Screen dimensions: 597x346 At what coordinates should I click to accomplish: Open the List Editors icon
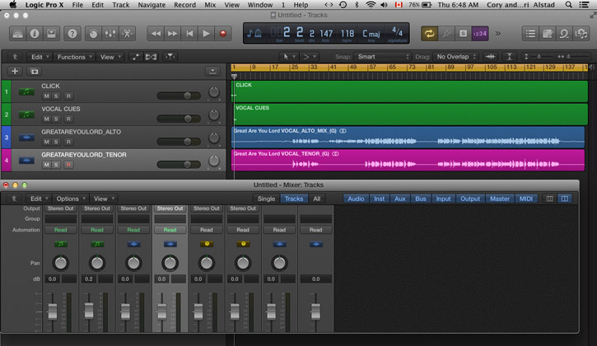530,34
